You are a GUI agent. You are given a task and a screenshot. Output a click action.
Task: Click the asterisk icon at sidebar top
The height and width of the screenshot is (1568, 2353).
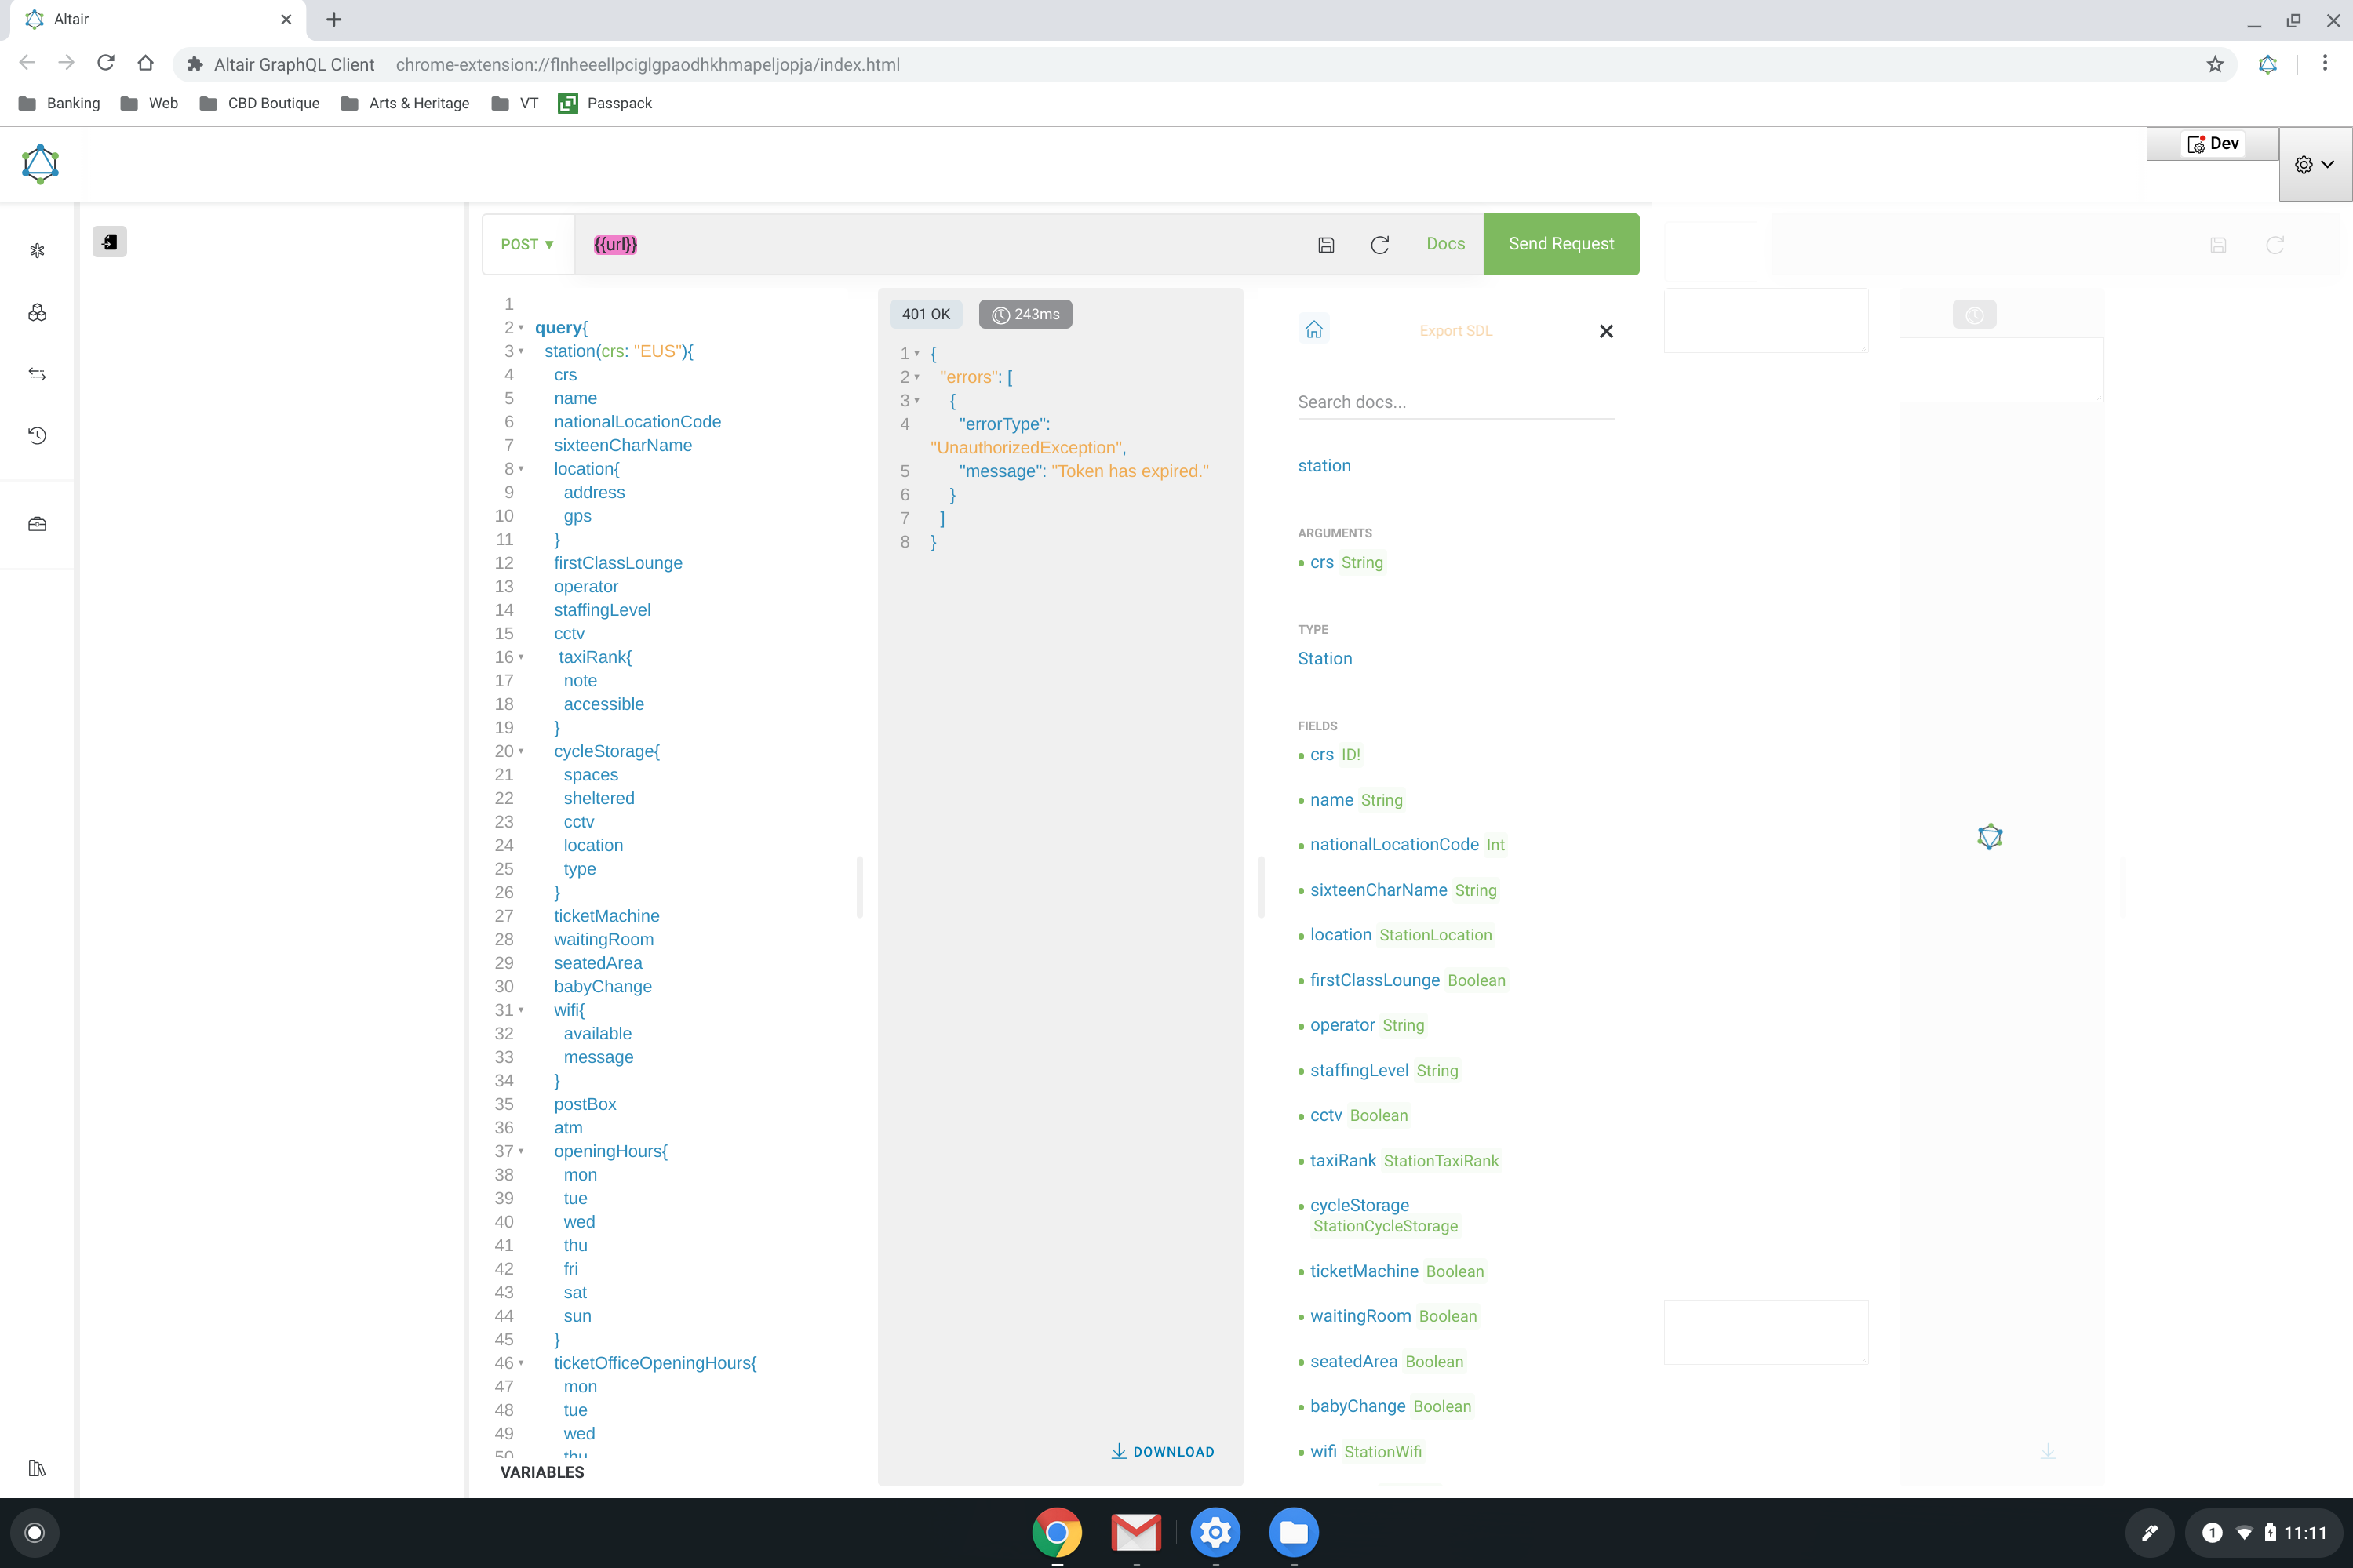37,251
